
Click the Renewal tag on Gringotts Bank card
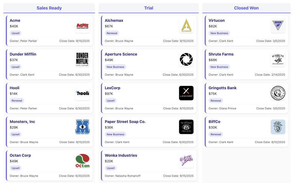tap(216, 101)
